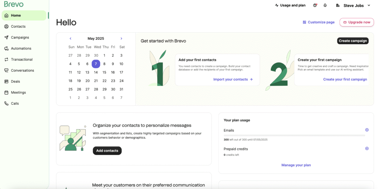Click the '0 credits left' text
The image size is (378, 189).
coord(231,155)
